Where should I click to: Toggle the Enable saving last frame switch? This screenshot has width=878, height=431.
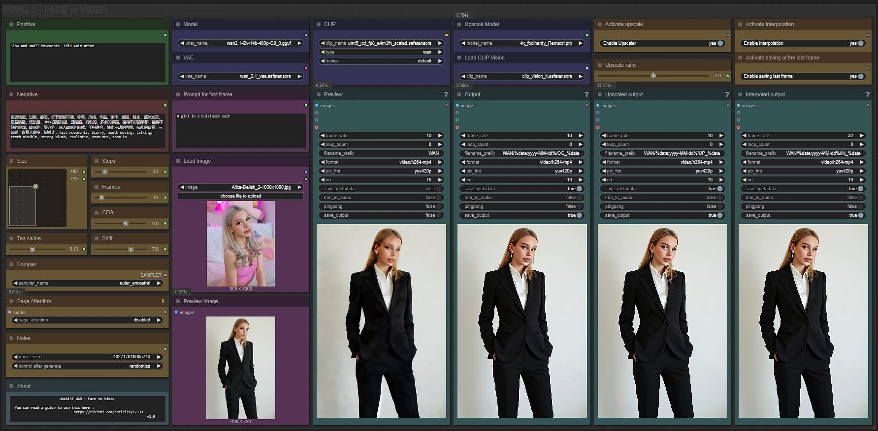click(861, 76)
